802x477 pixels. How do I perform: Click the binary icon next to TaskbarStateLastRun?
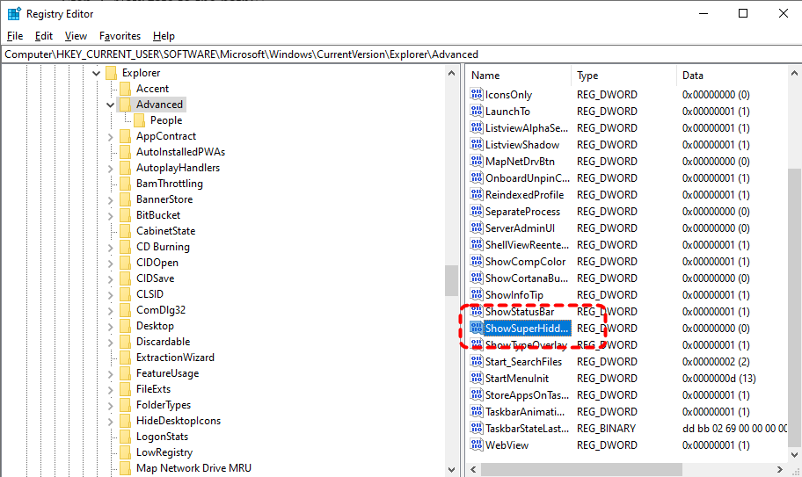coord(477,429)
